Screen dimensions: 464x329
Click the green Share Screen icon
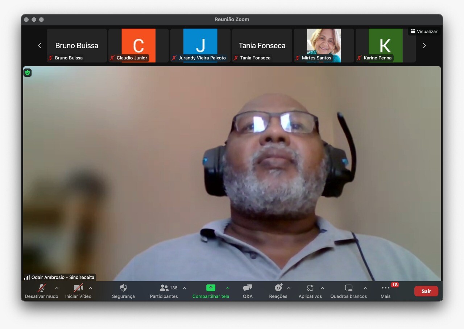pos(211,288)
